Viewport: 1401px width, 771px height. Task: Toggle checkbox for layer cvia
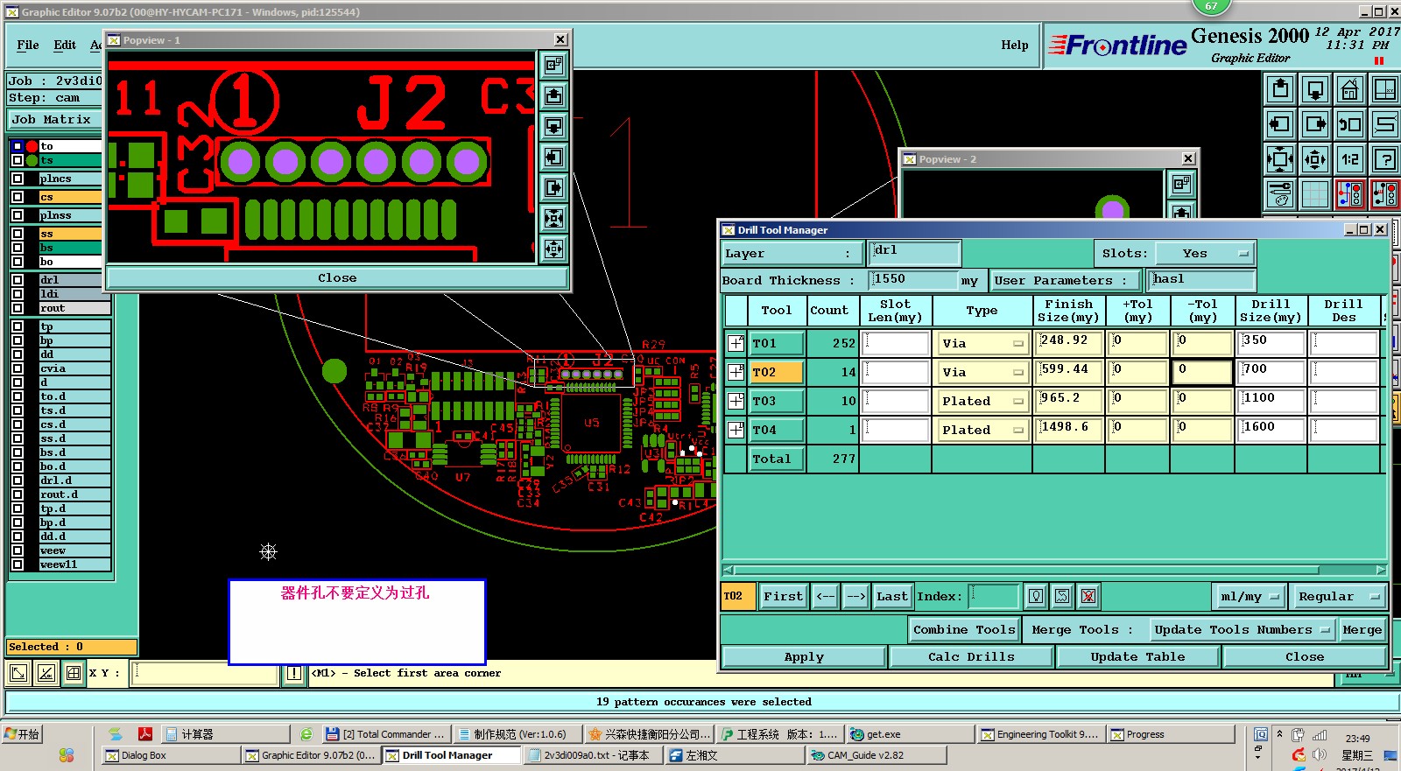(18, 368)
